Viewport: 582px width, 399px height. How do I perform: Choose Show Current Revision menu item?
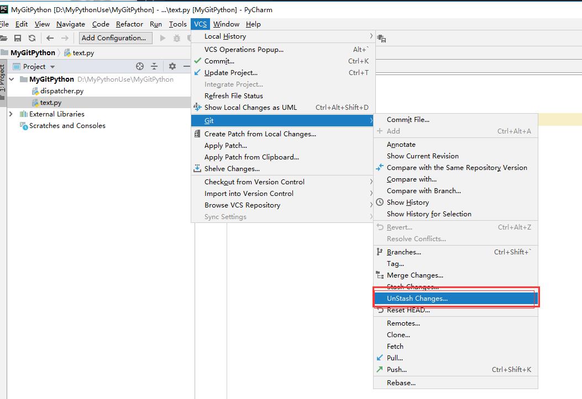click(455, 156)
